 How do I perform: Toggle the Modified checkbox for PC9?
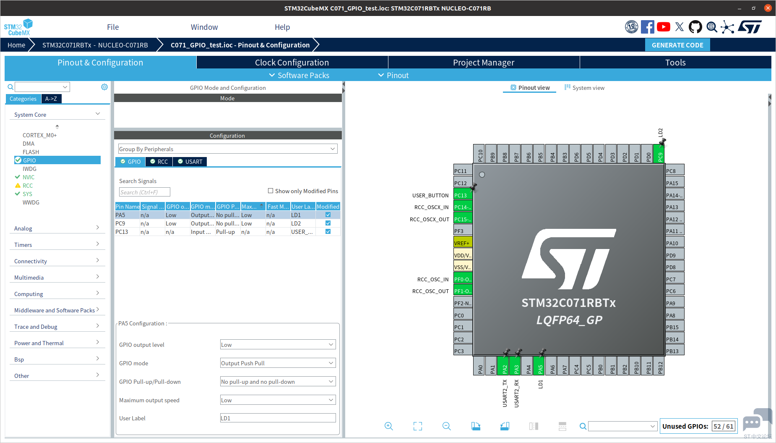point(328,223)
